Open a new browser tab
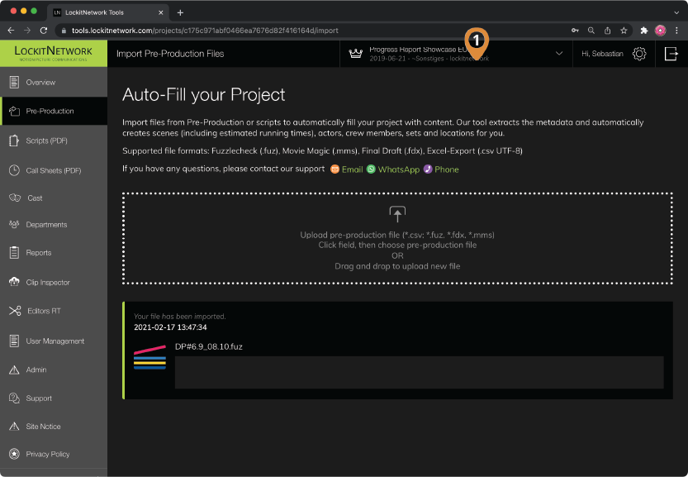688x477 pixels. 180,12
